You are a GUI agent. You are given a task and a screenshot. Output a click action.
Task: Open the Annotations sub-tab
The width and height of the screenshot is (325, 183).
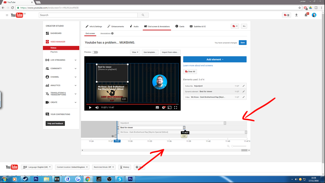pyautogui.click(x=105, y=33)
